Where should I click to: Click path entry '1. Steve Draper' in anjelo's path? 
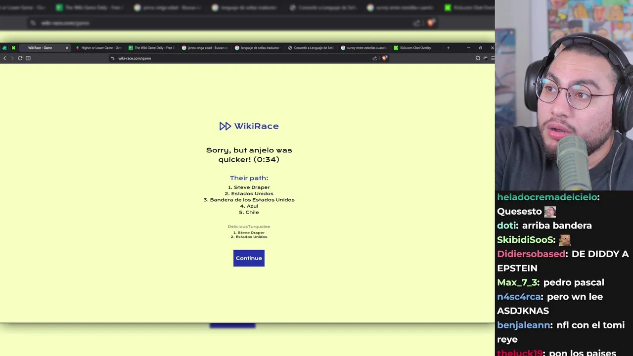coord(249,187)
